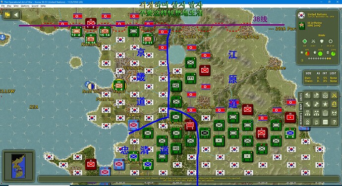
Task: Switch to the REPORTS side tab
Action: point(301,119)
